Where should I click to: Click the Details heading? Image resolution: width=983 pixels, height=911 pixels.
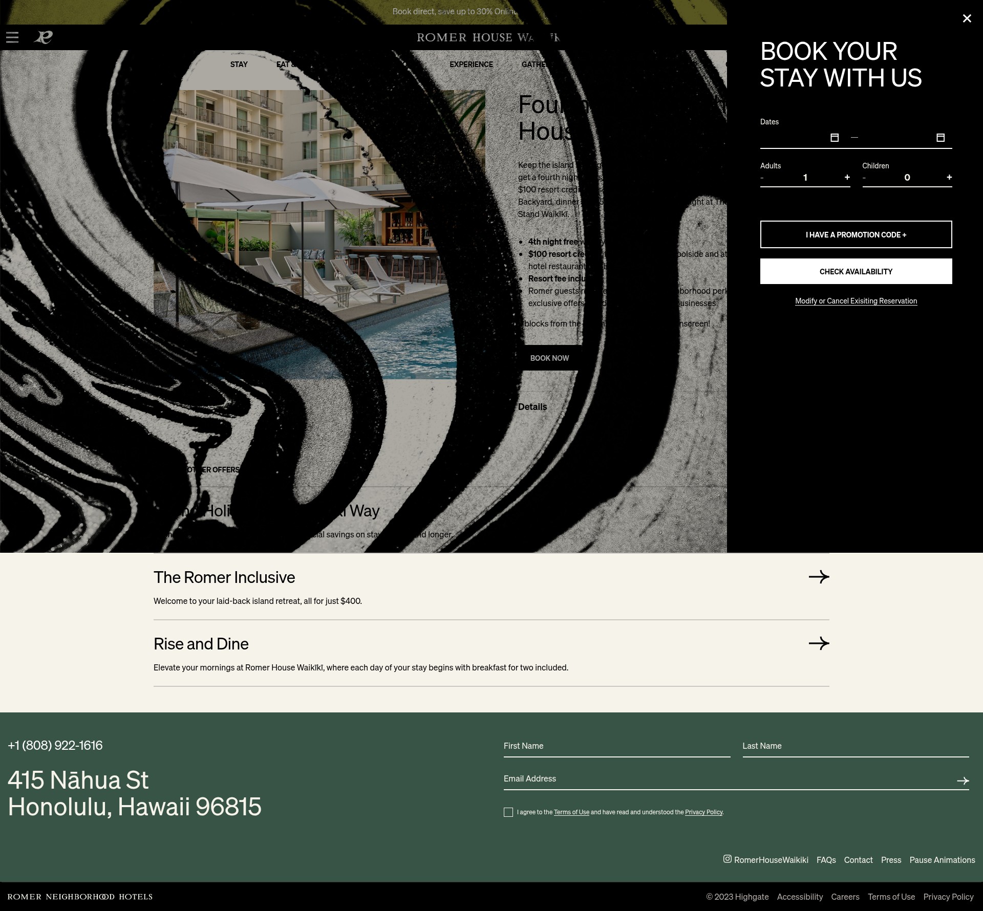532,407
